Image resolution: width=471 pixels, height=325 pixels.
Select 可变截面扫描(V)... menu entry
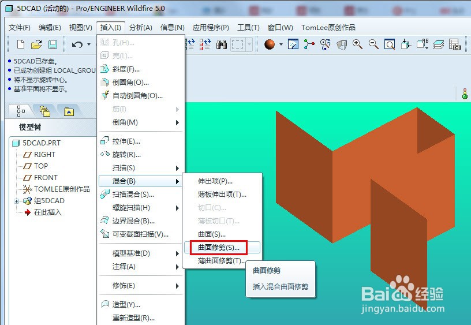pyautogui.click(x=141, y=234)
